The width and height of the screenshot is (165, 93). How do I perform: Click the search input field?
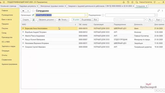[129, 20]
